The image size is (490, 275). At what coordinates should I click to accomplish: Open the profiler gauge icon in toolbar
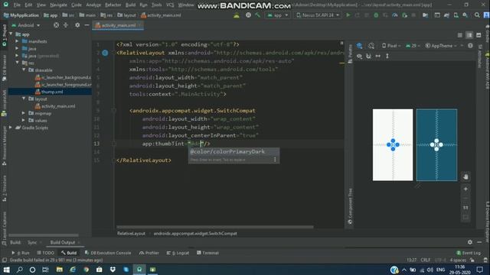pos(395,15)
